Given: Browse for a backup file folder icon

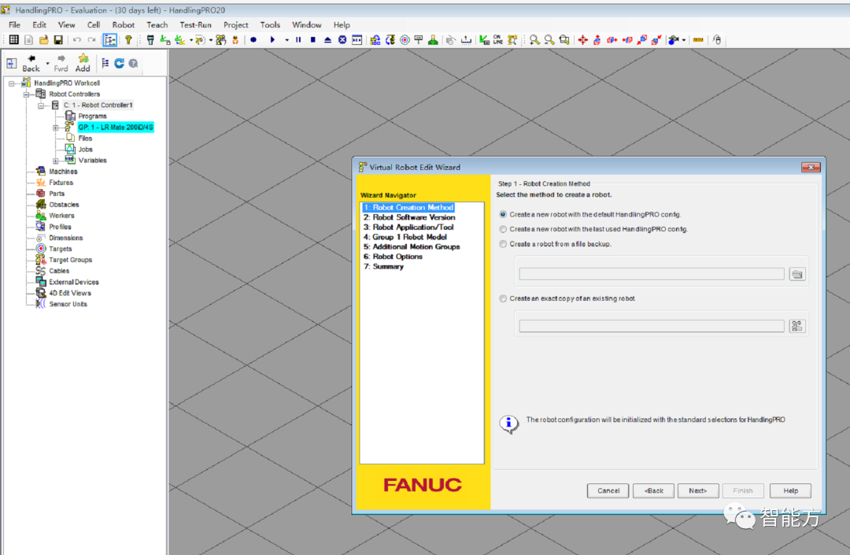Looking at the screenshot, I should (x=796, y=274).
